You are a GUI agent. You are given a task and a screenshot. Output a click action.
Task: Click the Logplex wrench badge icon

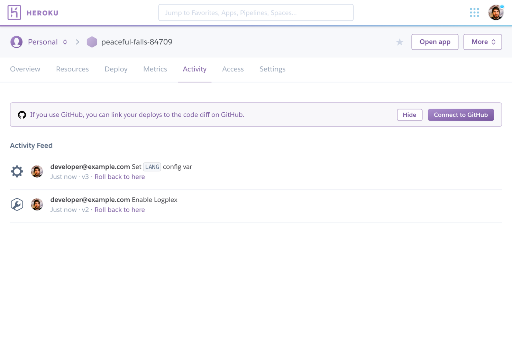(17, 204)
